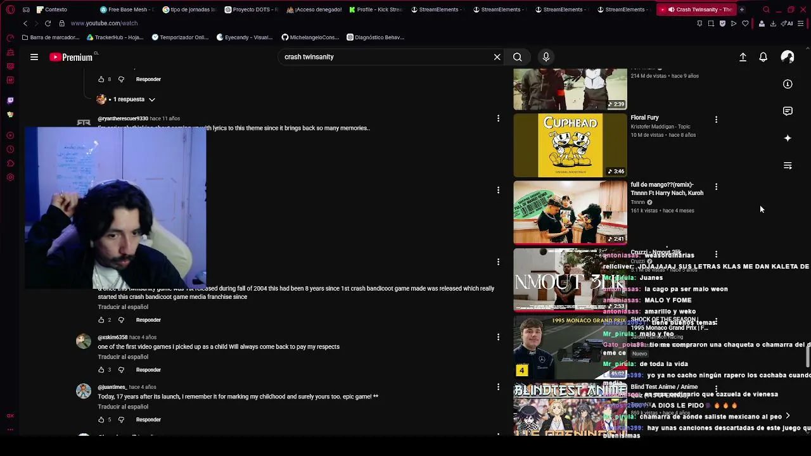The image size is (811, 456).
Task: Open the Eyecandy - Visual bookmark
Action: click(245, 37)
